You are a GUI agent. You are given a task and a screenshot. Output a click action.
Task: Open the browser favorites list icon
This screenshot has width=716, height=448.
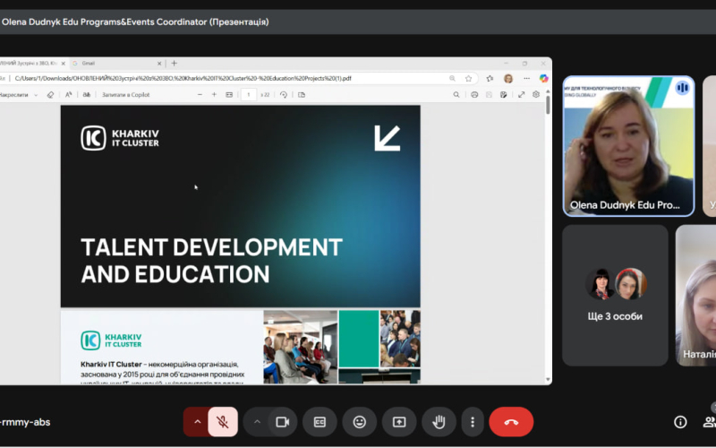[490, 79]
